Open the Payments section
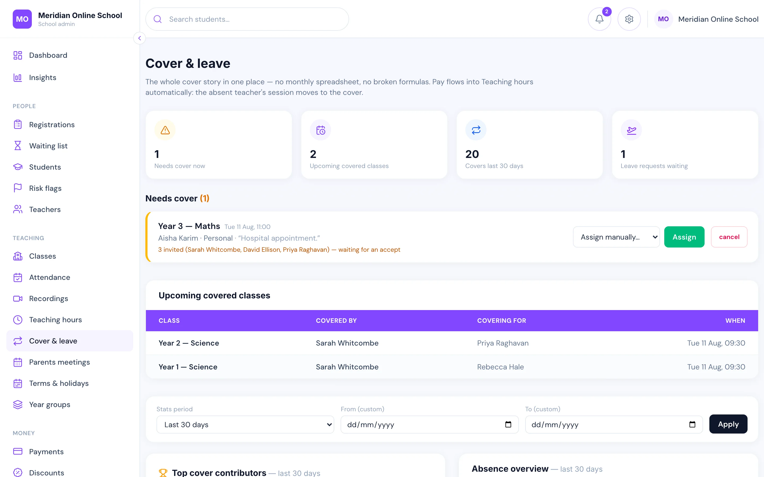 pos(70,452)
